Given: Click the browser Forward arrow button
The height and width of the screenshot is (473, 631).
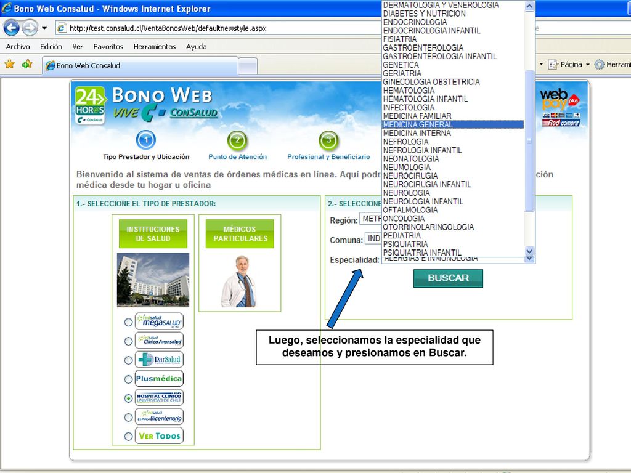Looking at the screenshot, I should [x=30, y=28].
